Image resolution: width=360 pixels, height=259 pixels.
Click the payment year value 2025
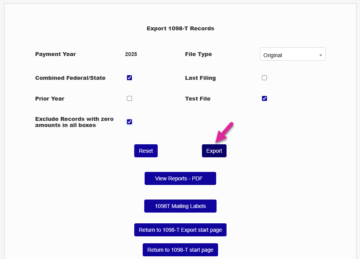131,54
